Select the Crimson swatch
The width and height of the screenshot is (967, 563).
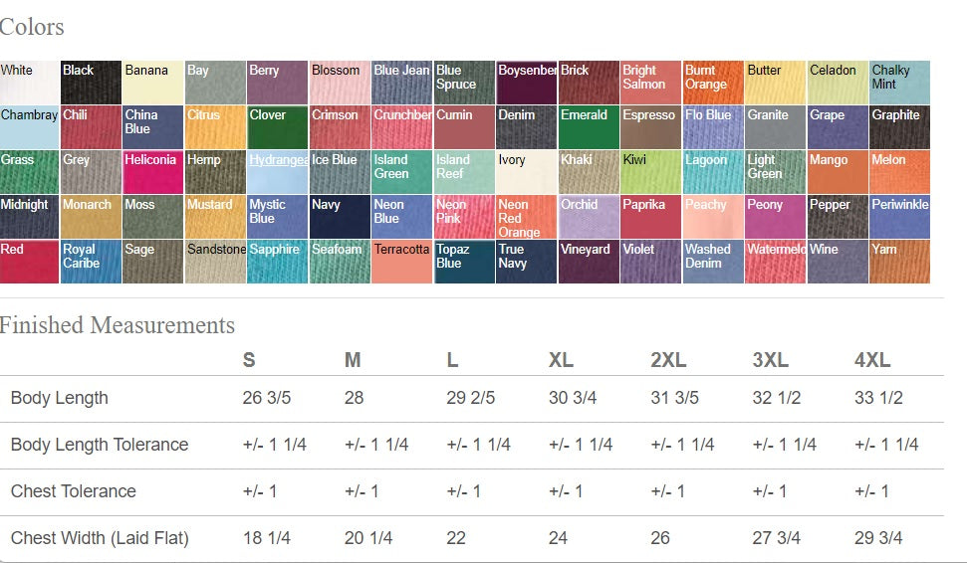click(x=340, y=127)
